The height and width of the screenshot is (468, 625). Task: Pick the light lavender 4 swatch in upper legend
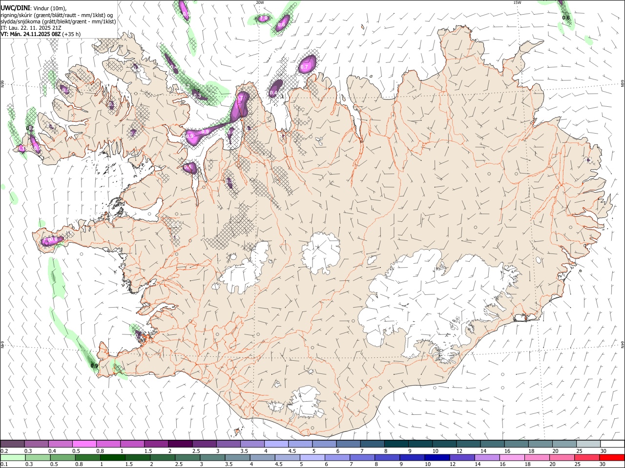(x=276, y=444)
